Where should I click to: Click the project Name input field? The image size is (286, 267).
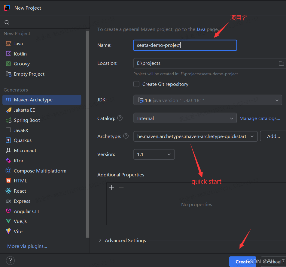coord(185,45)
